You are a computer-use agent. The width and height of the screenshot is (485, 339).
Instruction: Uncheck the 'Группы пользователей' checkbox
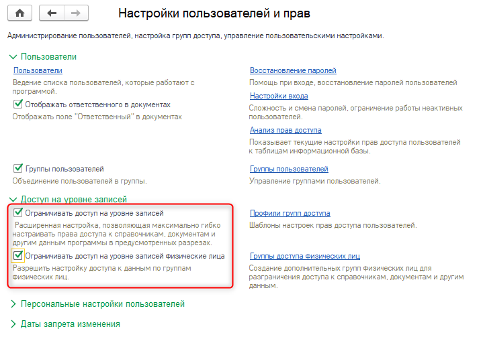point(18,169)
